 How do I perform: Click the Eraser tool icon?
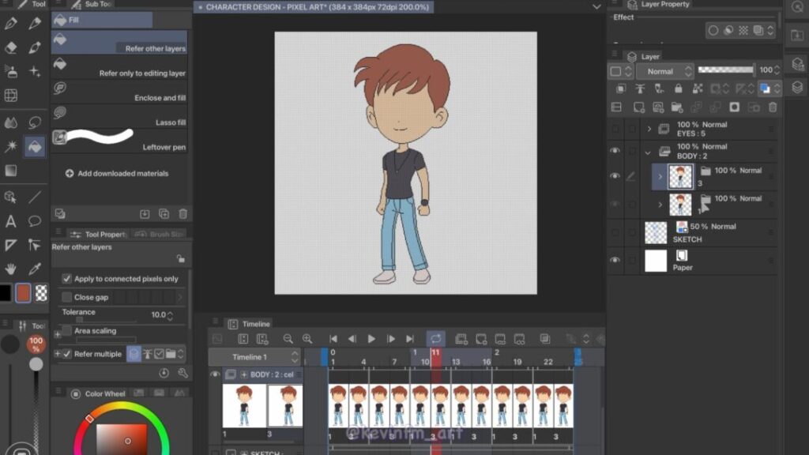[11, 47]
